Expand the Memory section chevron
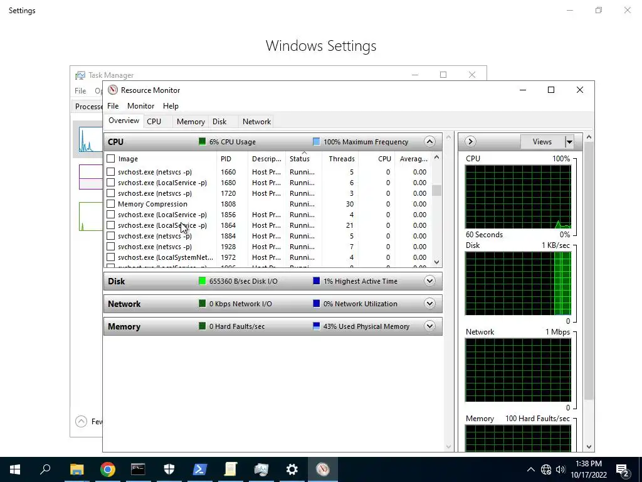642x482 pixels. point(429,326)
